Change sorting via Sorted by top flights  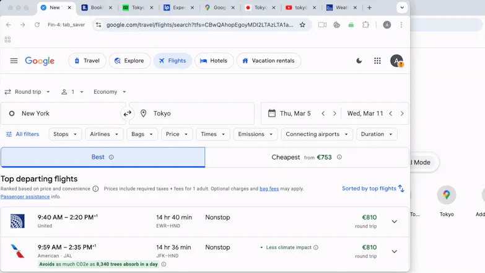pos(373,189)
